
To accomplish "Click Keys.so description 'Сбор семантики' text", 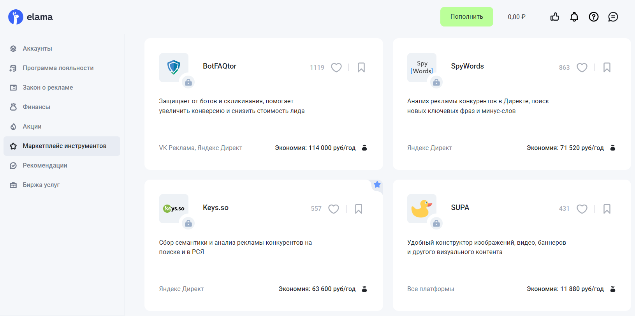I will (x=236, y=247).
